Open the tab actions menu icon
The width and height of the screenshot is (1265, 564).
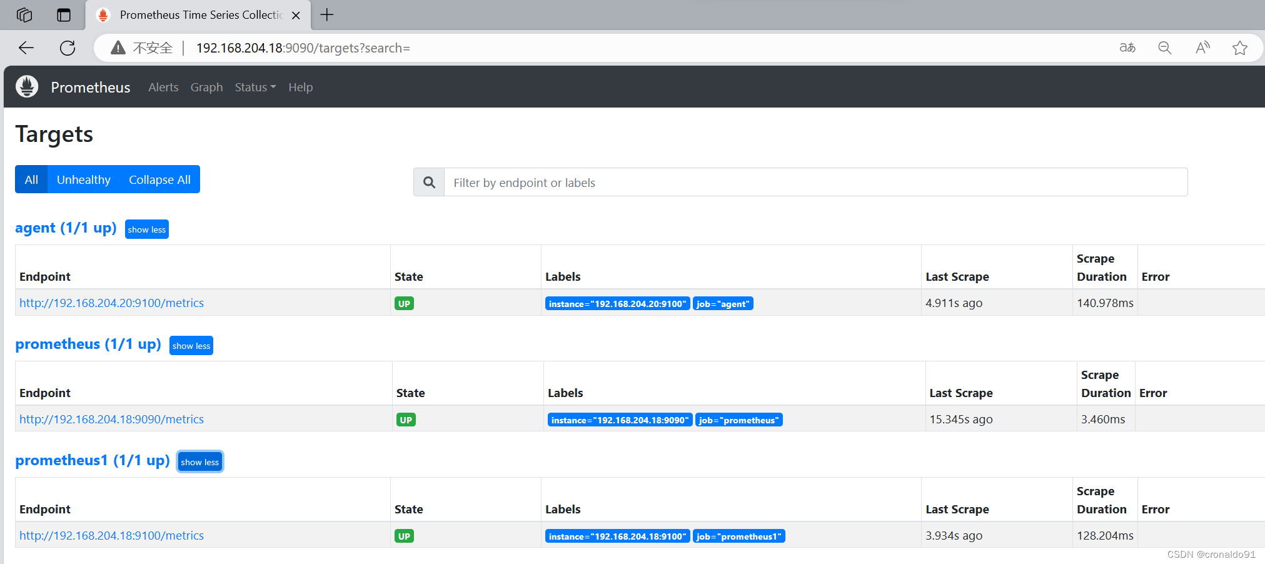click(x=64, y=15)
